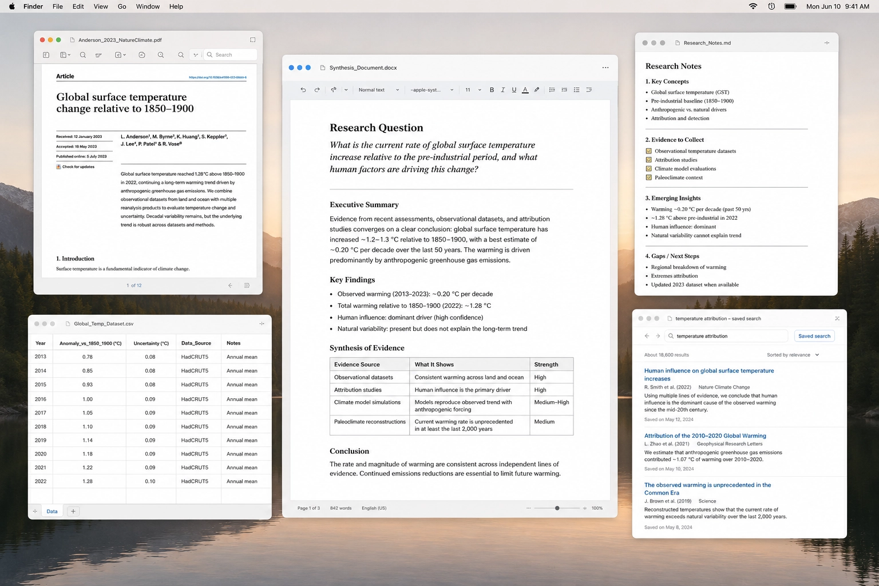
Task: Click the menu bar date and time
Action: (x=838, y=6)
